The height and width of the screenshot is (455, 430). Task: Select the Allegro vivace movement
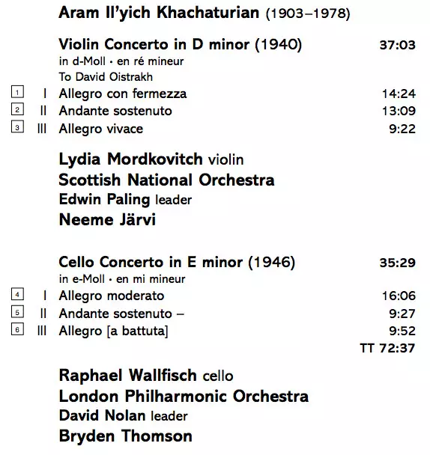(x=101, y=129)
